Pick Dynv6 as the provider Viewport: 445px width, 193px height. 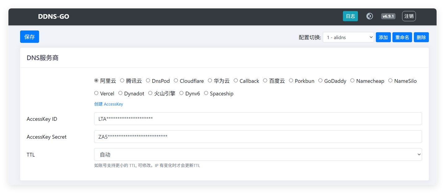pyautogui.click(x=181, y=93)
